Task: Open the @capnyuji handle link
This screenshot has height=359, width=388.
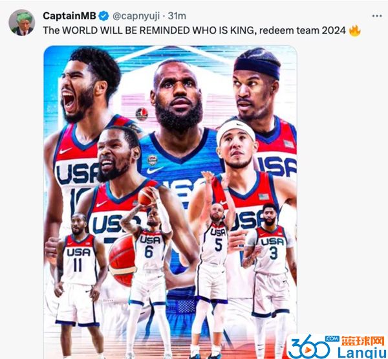Action: 136,16
